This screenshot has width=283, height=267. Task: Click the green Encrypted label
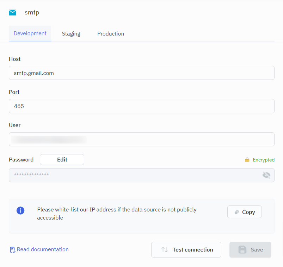point(263,160)
